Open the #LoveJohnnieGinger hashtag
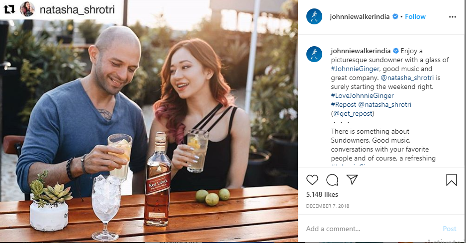Image resolution: width=466 pixels, height=243 pixels. coord(362,95)
